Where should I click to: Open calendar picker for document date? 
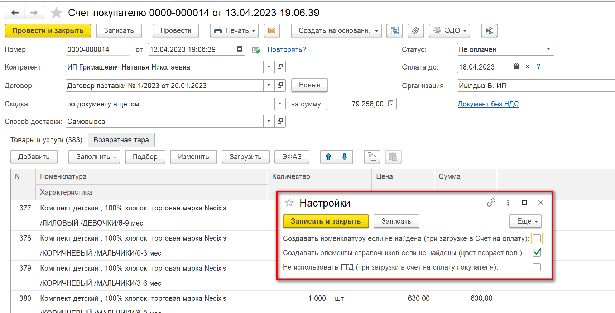point(240,49)
